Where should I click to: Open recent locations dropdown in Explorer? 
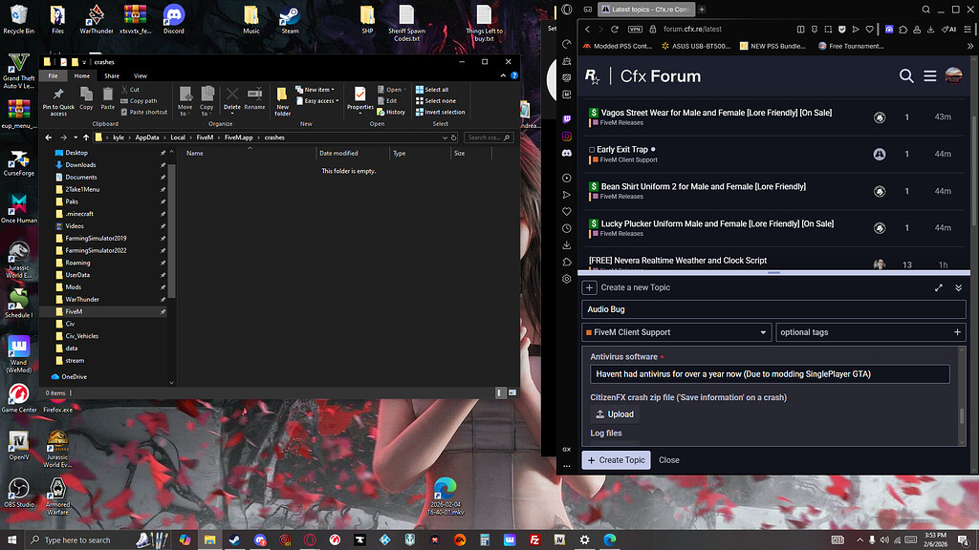click(x=75, y=137)
